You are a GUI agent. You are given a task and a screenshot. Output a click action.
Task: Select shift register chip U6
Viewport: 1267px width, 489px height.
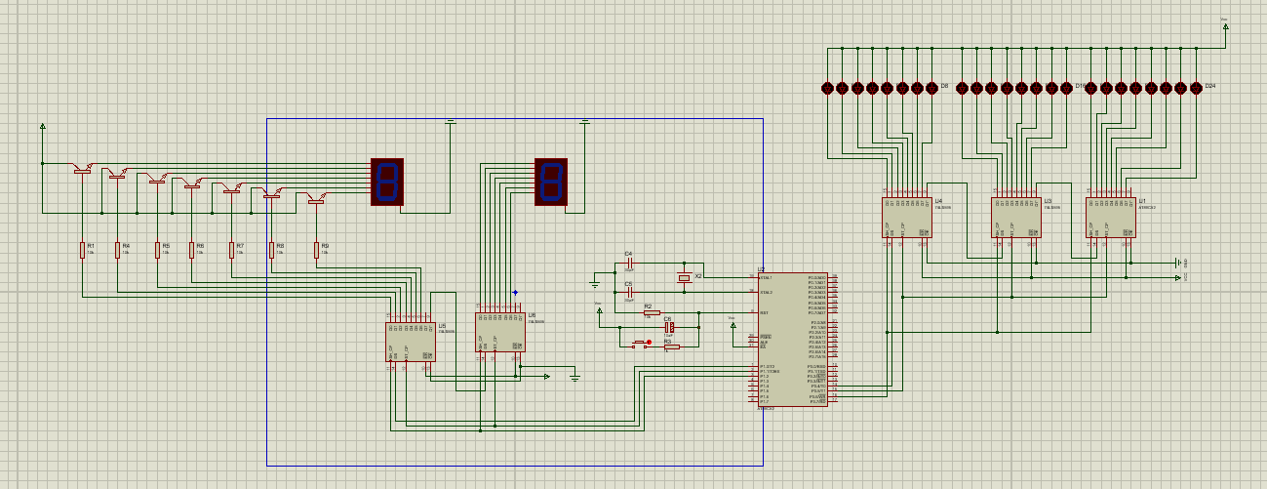pyautogui.click(x=500, y=332)
